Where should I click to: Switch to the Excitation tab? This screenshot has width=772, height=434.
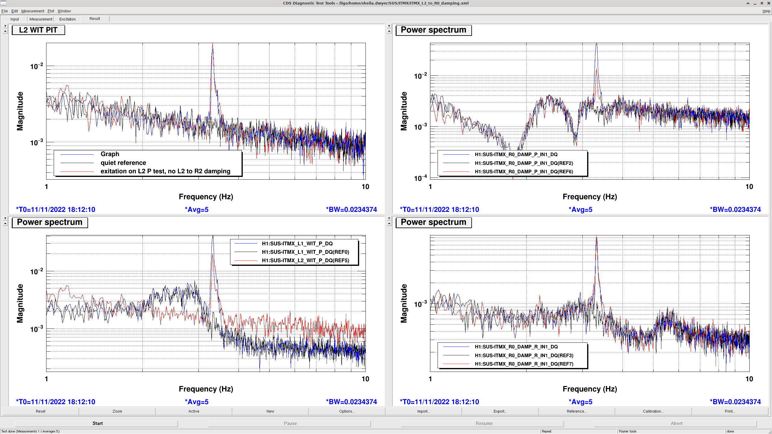[x=67, y=19]
